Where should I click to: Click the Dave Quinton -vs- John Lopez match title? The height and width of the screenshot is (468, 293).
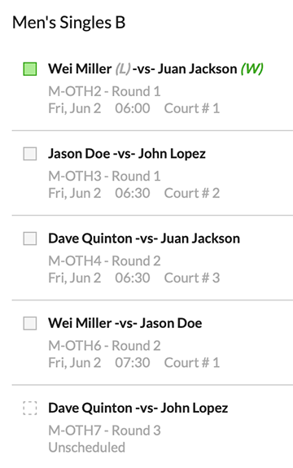click(138, 409)
